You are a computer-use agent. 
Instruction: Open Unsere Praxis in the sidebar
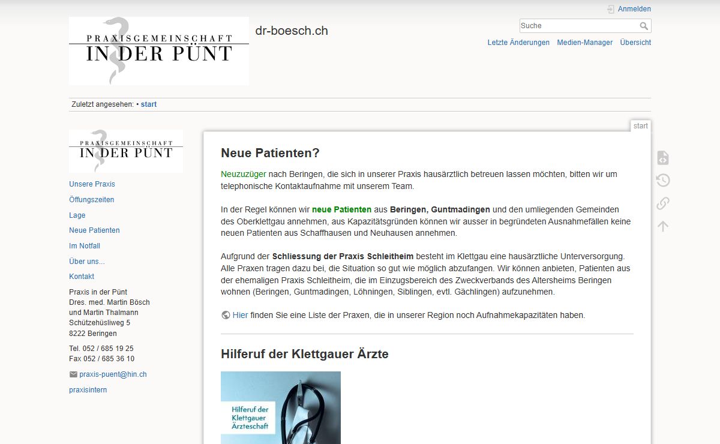(92, 184)
